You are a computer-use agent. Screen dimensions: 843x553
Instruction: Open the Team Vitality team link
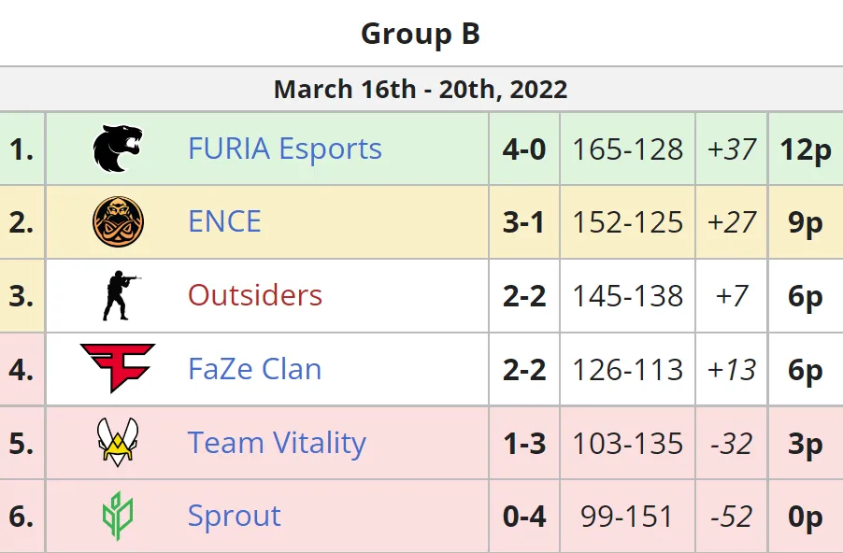coord(277,444)
